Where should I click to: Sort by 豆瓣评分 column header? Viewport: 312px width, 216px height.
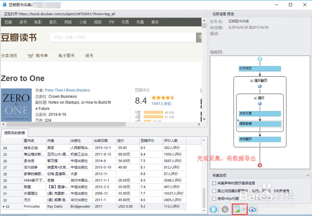151,141
